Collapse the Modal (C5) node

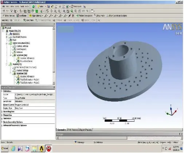(7, 64)
